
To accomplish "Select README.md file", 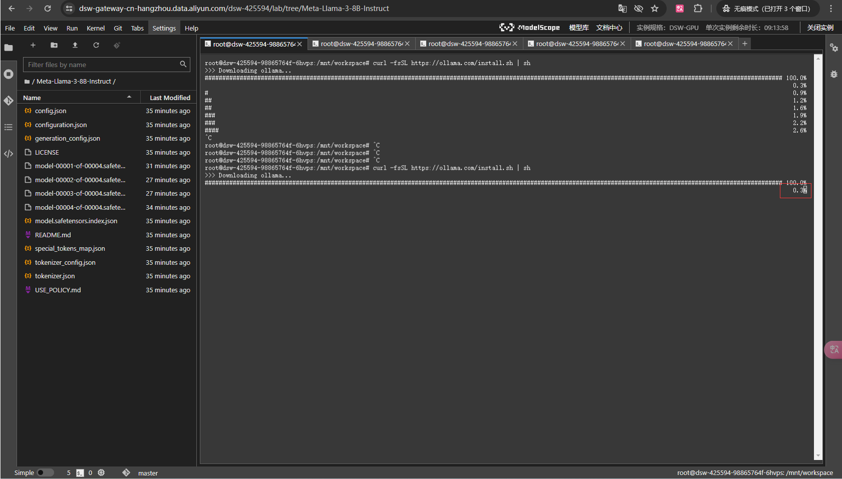I will pyautogui.click(x=107, y=235).
